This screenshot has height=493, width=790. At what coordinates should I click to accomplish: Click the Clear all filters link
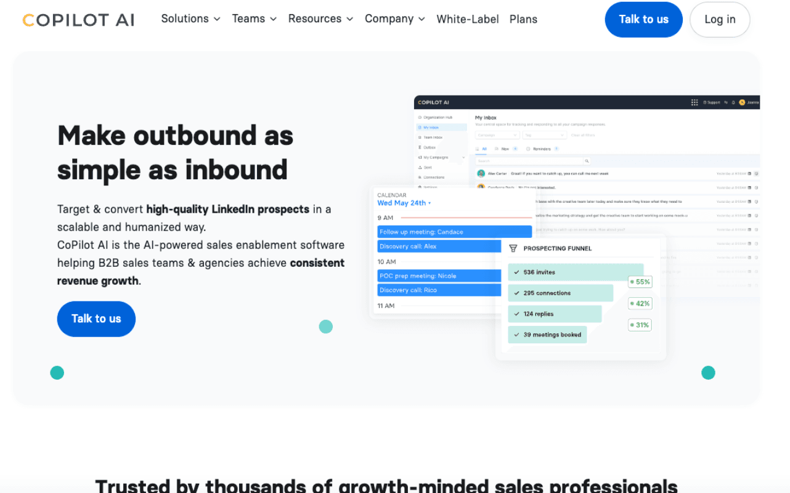tap(583, 135)
